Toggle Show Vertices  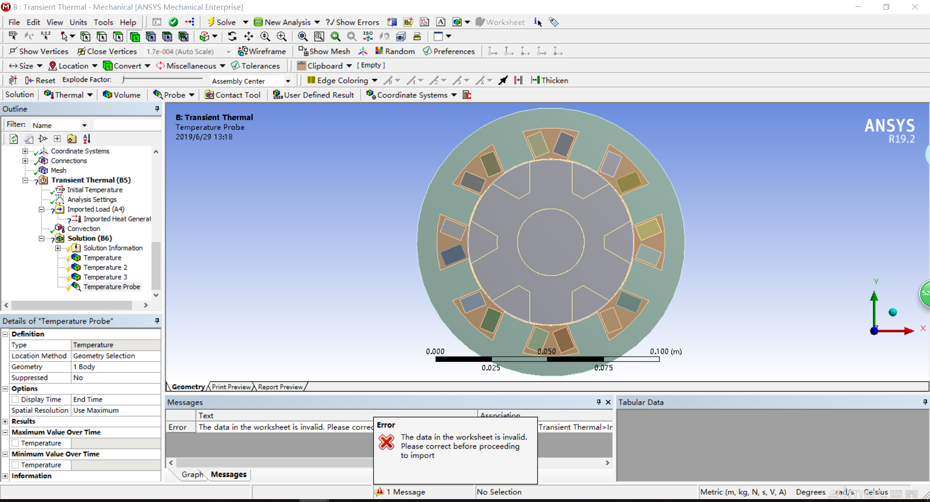click(x=39, y=51)
